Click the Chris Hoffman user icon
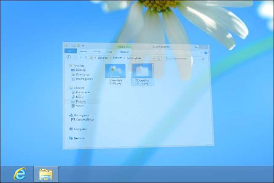This screenshot has height=183, width=274. pyautogui.click(x=73, y=120)
